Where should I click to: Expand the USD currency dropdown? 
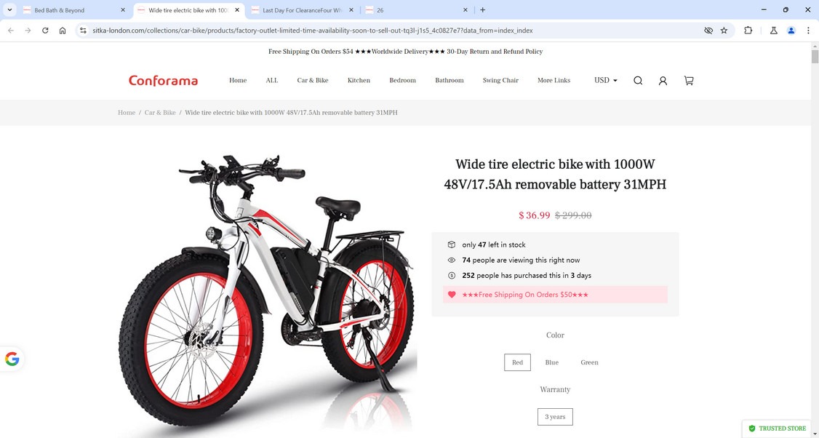[605, 81]
